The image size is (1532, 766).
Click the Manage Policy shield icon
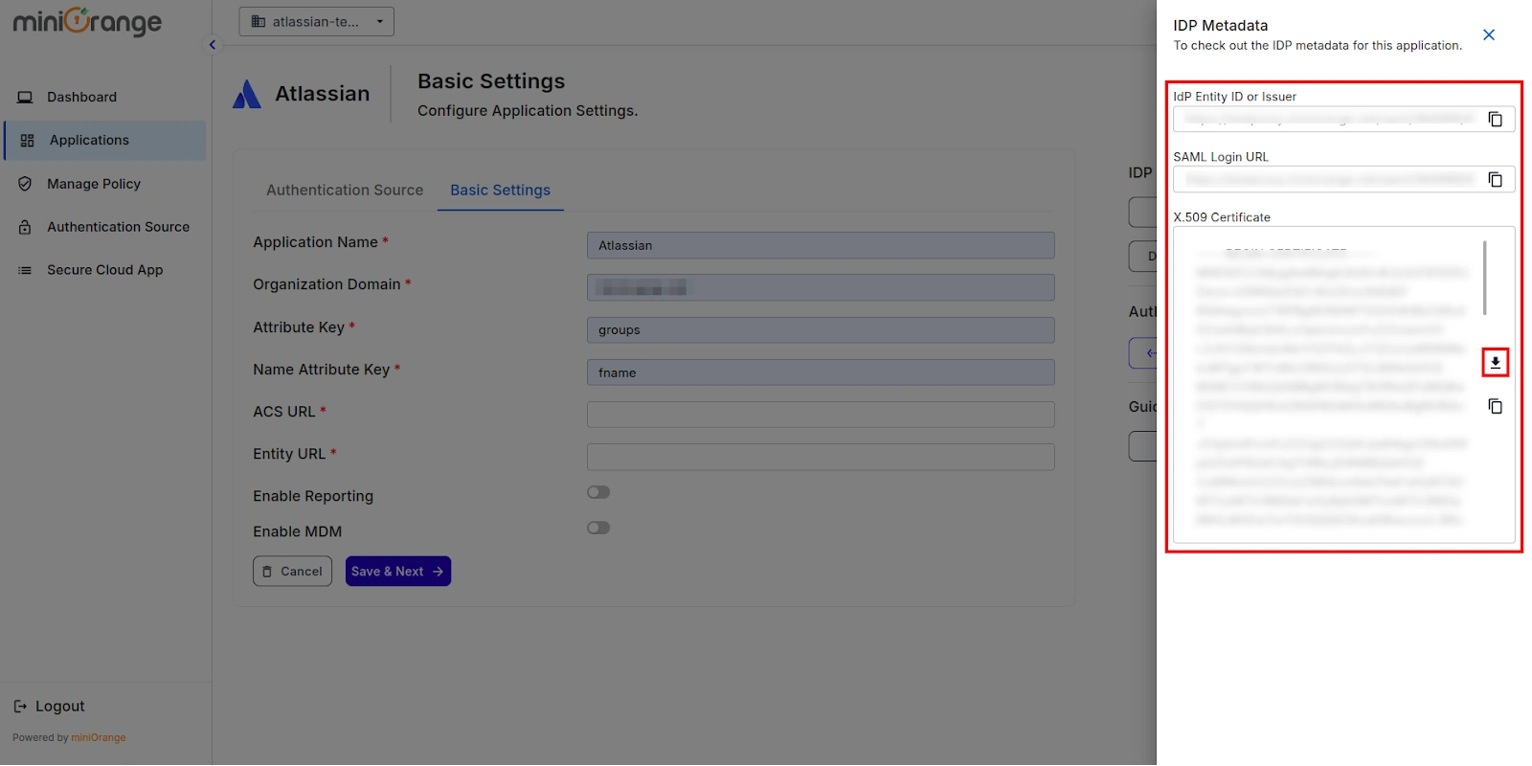pos(25,184)
